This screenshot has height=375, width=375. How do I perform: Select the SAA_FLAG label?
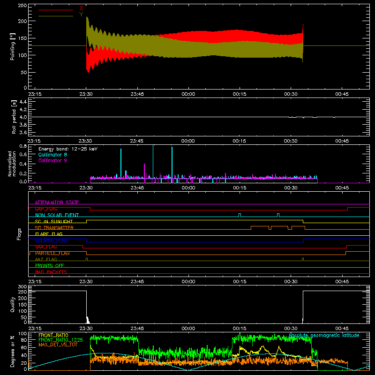pyautogui.click(x=46, y=247)
